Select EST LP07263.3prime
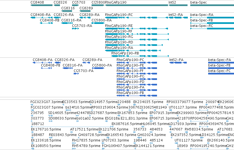Image resolution: width=234 pixels, height=150 pixels. click(115, 141)
